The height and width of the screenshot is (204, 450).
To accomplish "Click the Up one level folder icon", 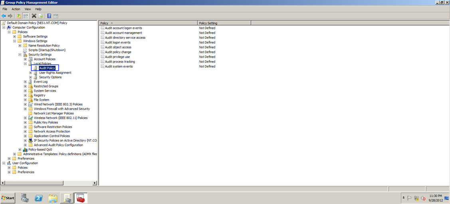I will (19, 16).
